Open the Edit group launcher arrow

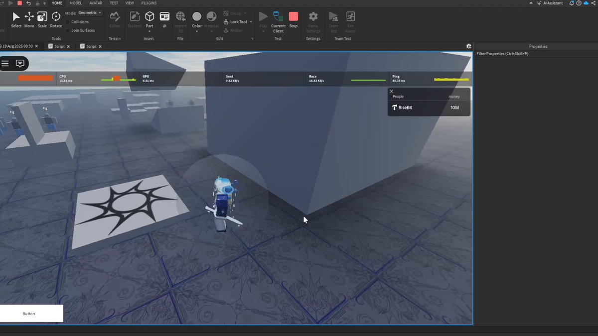[x=253, y=39]
